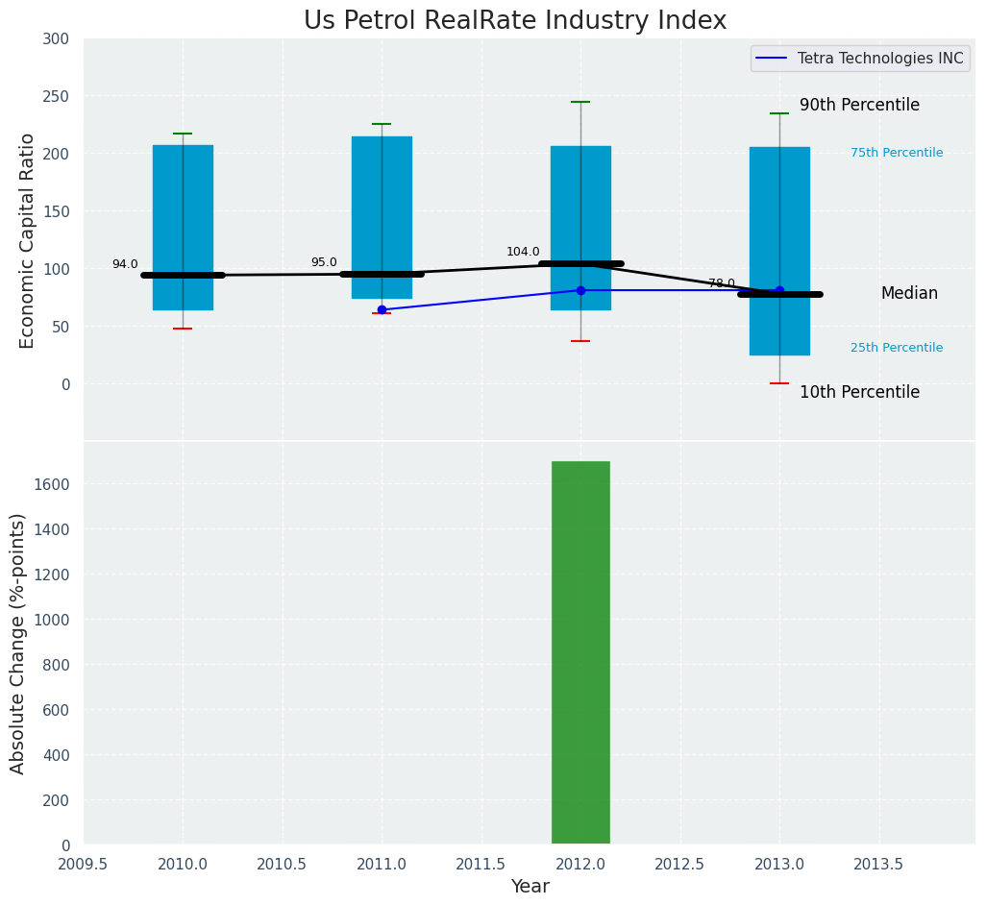This screenshot has width=986, height=905.
Task: Click the blue legend line sample
Action: [x=772, y=59]
